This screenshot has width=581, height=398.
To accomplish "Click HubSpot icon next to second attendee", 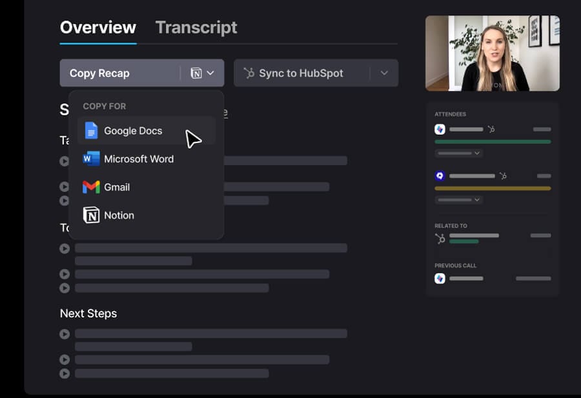I will pyautogui.click(x=503, y=176).
